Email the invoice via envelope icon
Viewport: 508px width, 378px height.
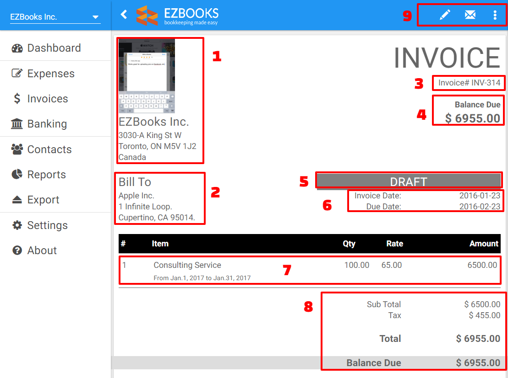[470, 15]
